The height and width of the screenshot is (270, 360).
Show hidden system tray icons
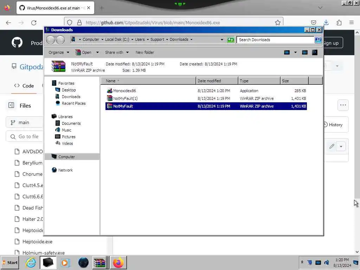coord(302,262)
